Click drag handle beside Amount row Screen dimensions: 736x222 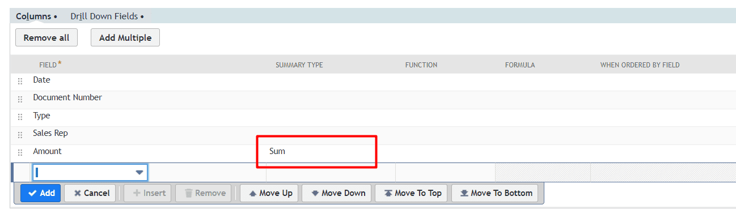20,153
